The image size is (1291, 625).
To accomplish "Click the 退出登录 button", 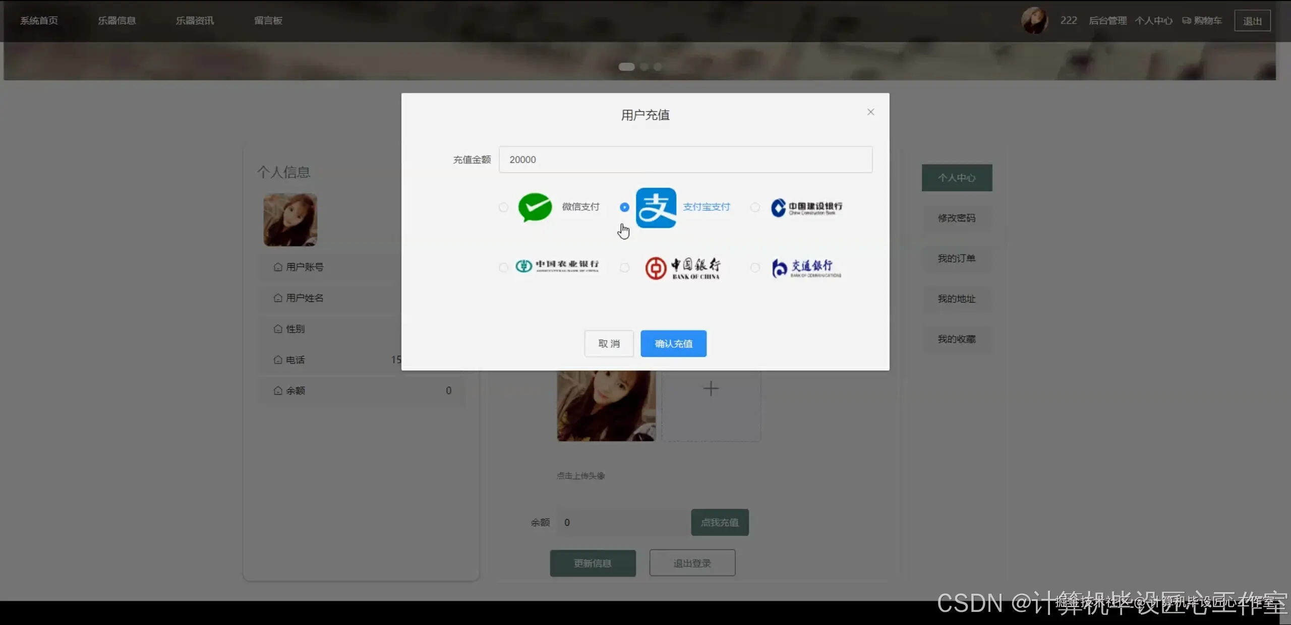I will pos(692,563).
